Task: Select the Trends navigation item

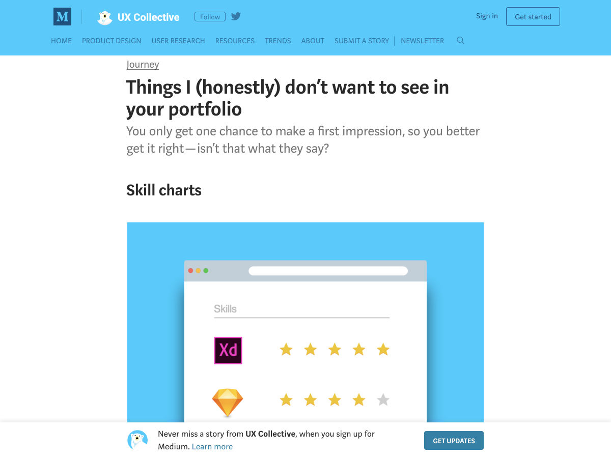Action: (x=278, y=41)
